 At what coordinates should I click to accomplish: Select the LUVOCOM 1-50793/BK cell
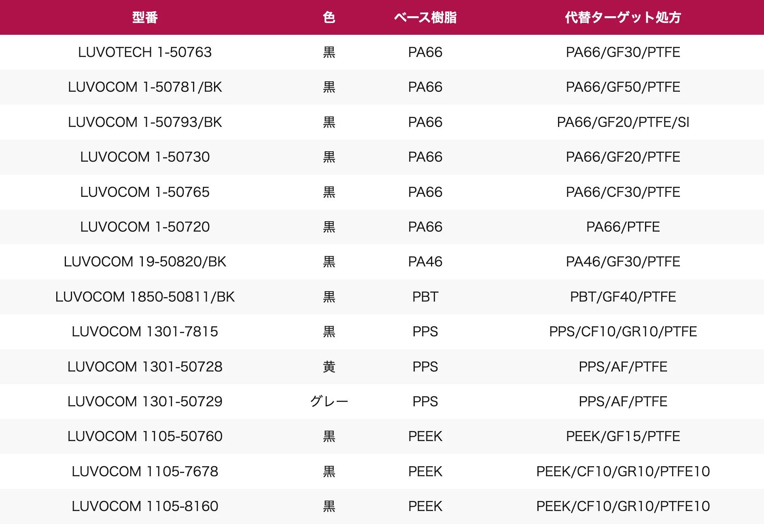tap(145, 122)
